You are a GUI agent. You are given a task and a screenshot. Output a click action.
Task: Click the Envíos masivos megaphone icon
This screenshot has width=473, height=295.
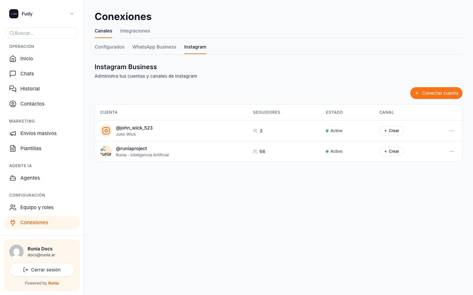pyautogui.click(x=13, y=133)
